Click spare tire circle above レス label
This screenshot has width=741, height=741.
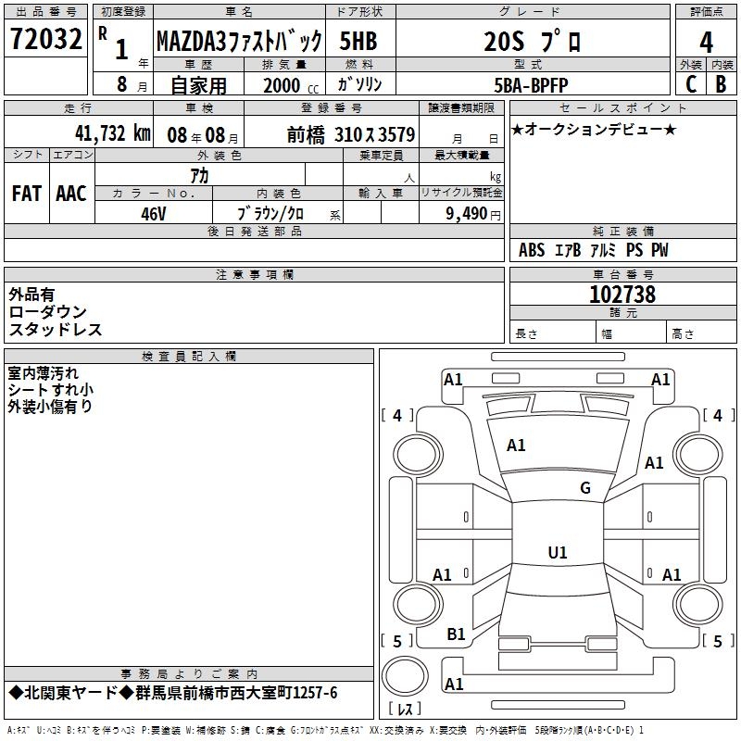pos(405,675)
